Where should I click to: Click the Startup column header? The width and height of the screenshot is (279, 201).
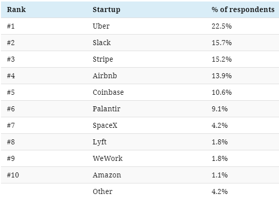(106, 10)
